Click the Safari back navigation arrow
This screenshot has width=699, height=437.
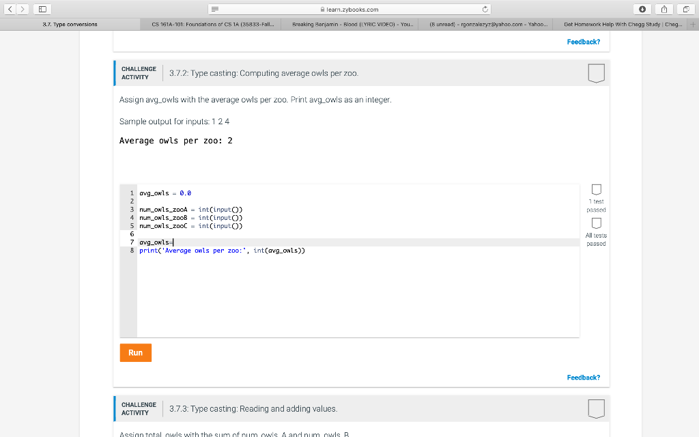click(x=10, y=10)
